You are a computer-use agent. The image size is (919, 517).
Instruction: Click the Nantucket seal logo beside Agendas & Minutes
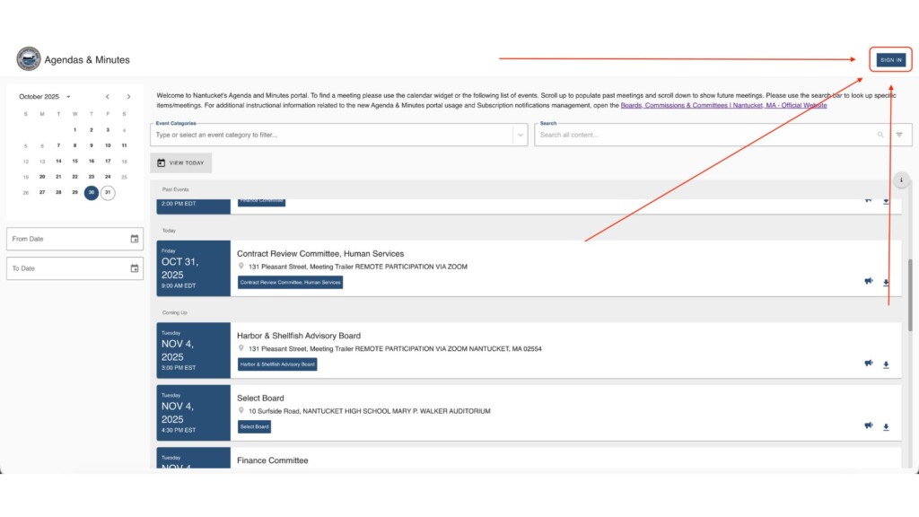(x=28, y=58)
